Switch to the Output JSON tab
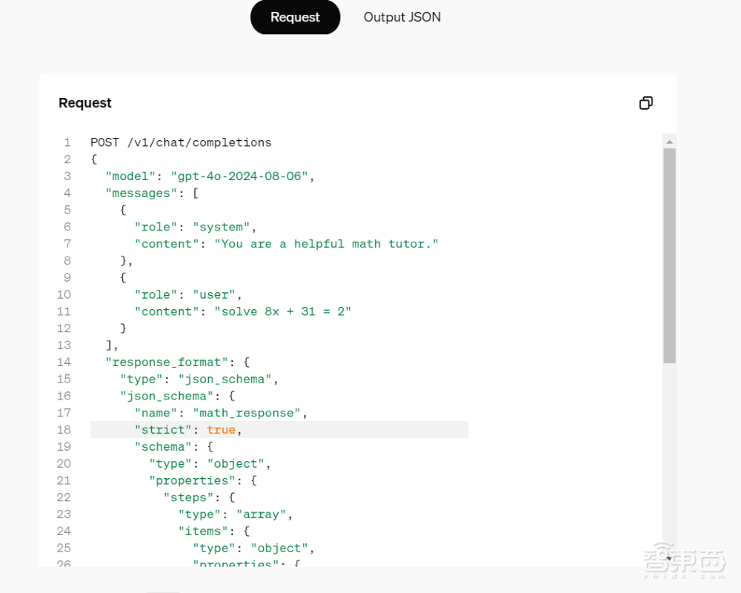Viewport: 741px width, 593px height. [402, 17]
